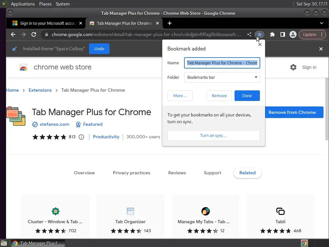Image resolution: width=329 pixels, height=247 pixels.
Task: Share this page icon
Action: pos(249,34)
